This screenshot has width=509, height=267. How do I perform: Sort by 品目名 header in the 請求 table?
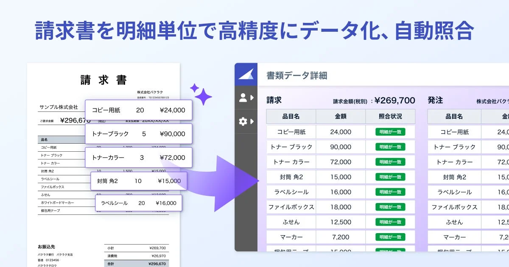click(x=291, y=116)
